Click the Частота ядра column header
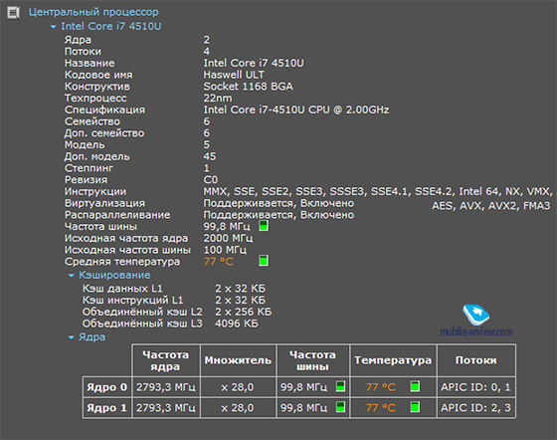Screen dimensions: 557x440 [x=165, y=360]
